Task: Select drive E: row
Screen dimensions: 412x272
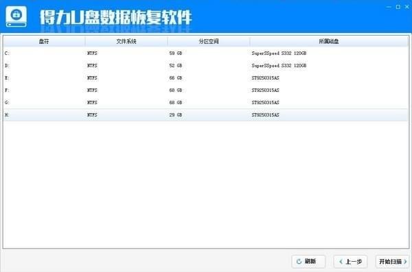Action: pos(206,78)
